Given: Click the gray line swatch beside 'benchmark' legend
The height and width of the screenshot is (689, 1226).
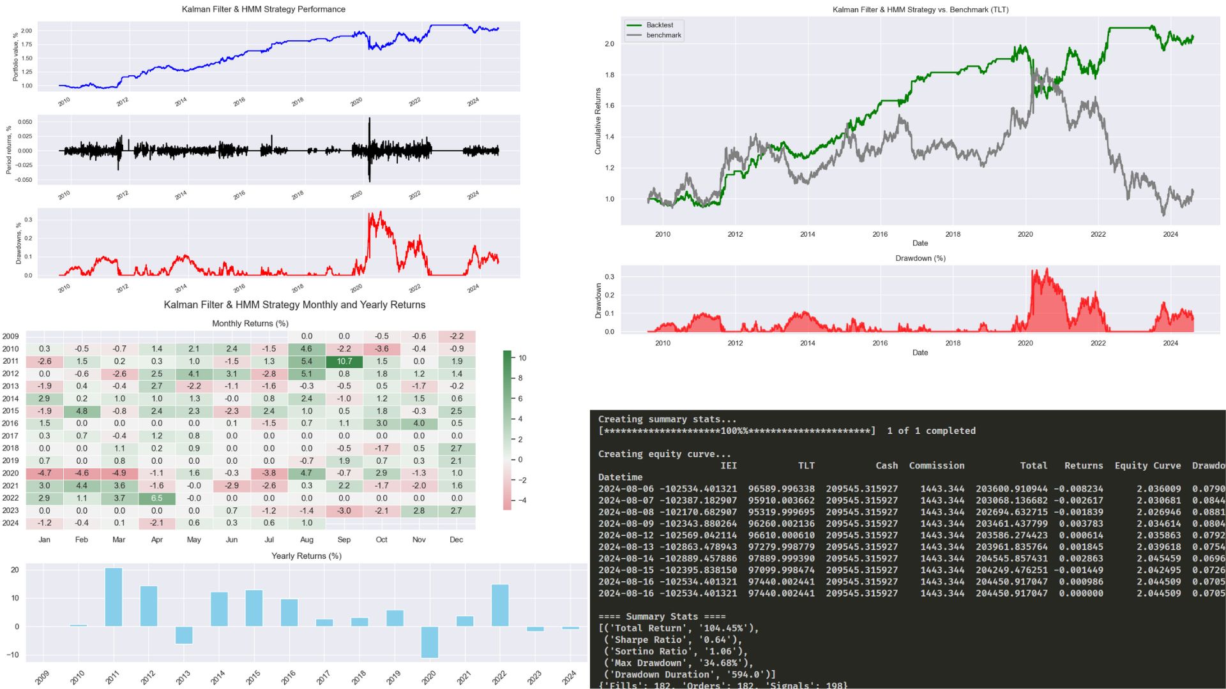Looking at the screenshot, I should 635,35.
